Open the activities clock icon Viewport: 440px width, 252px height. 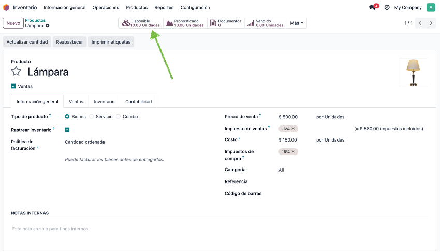387,8
